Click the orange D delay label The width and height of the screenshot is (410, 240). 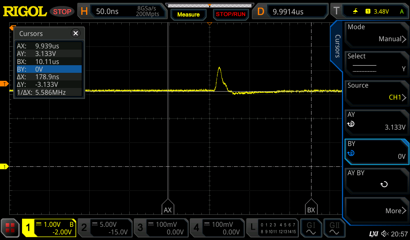tap(260, 12)
